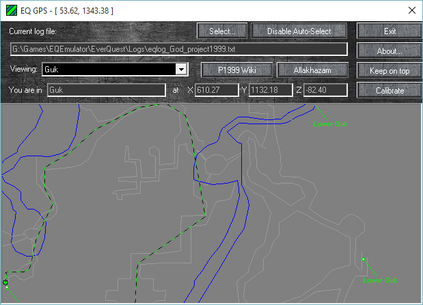Close the EQ GPS window
Screen dimensions: 423x305
411,11
